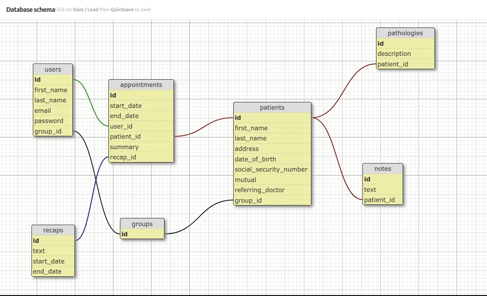Select text field in notes table

point(383,190)
